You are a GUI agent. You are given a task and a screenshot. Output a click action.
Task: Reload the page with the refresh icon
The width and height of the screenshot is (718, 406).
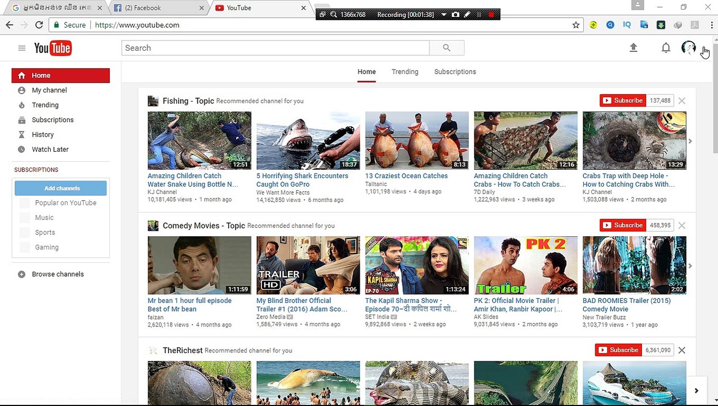pos(39,25)
